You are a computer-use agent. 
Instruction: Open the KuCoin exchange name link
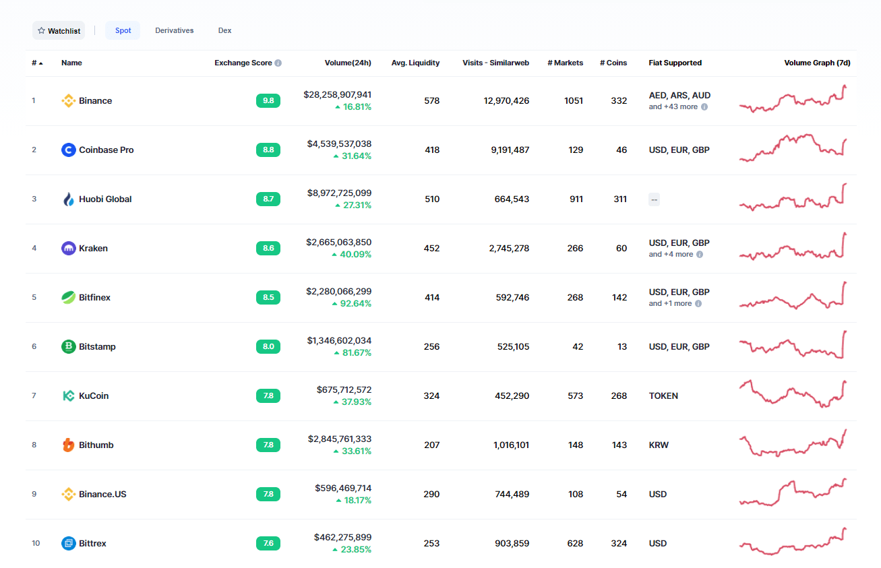pos(92,396)
